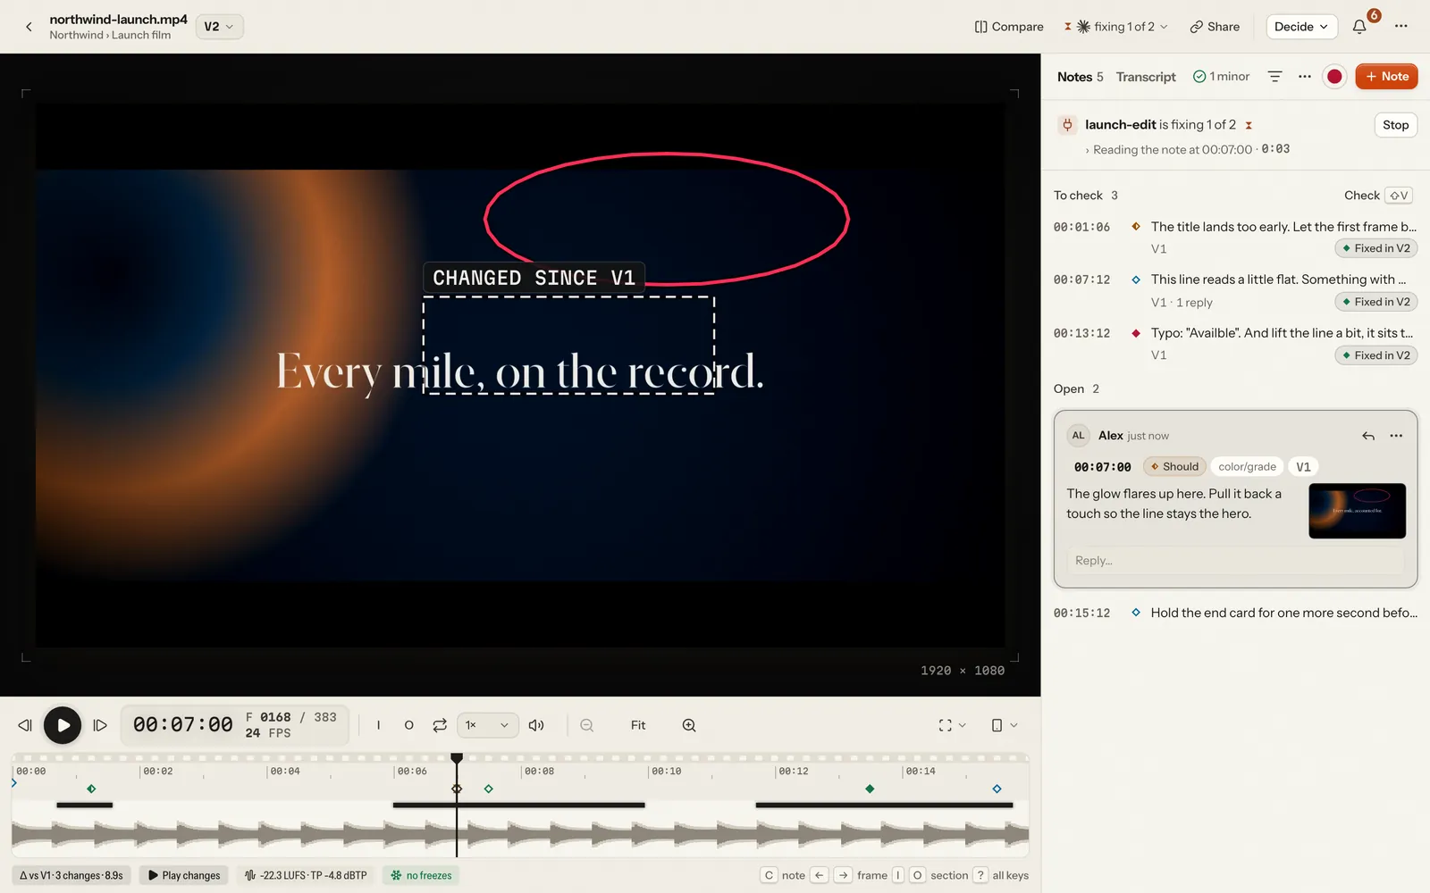
Task: Open the 00:15:12 end card note
Action: pyautogui.click(x=1235, y=613)
